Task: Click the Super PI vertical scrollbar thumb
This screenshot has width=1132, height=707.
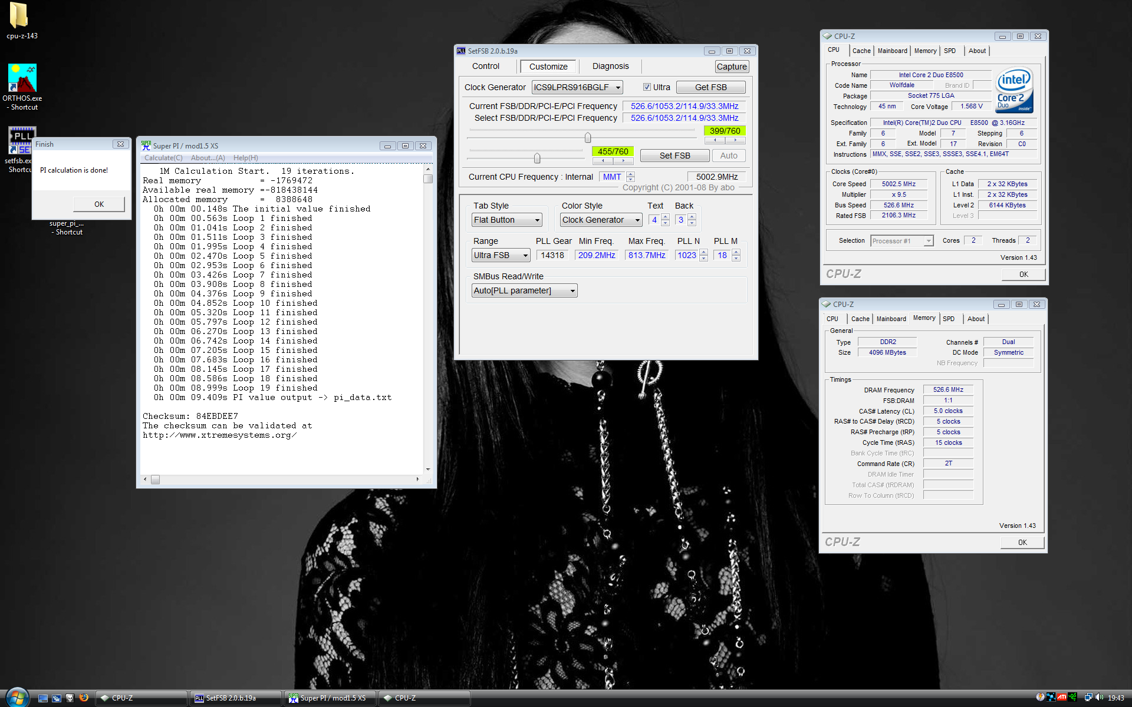Action: (428, 179)
